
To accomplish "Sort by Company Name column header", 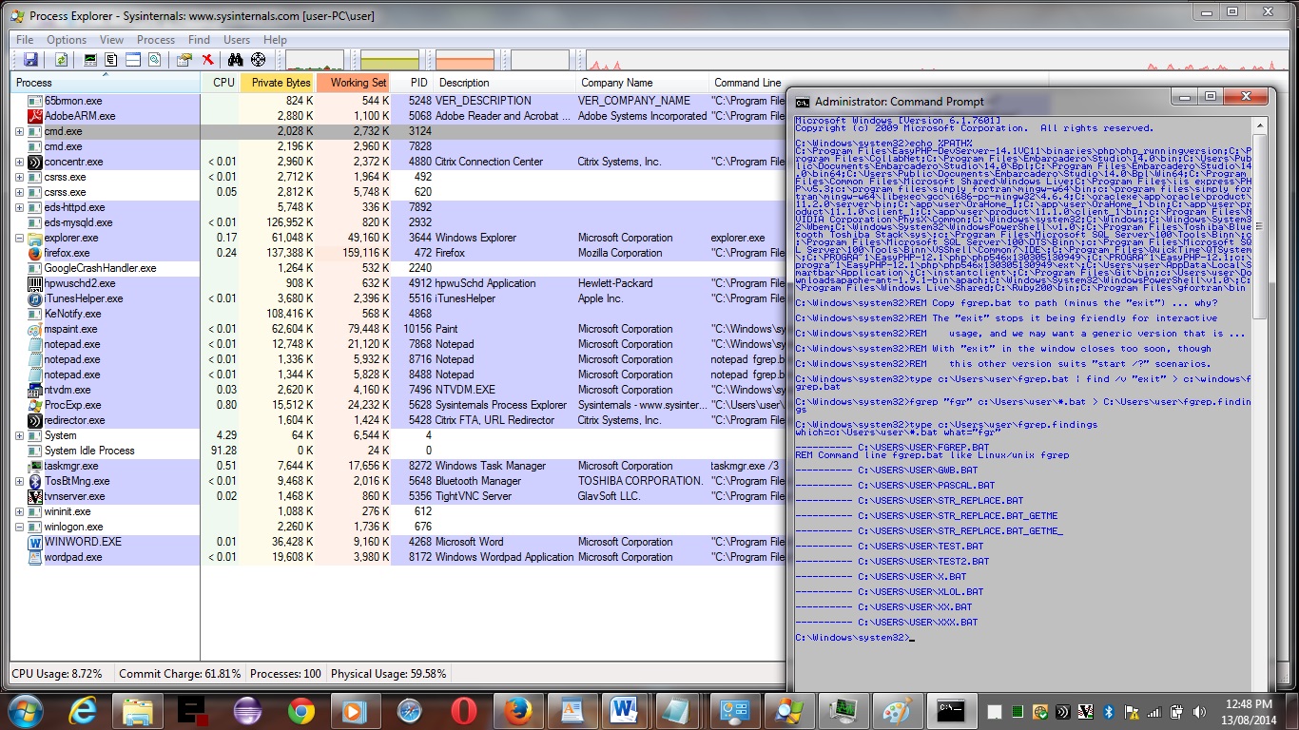I will pyautogui.click(x=642, y=83).
